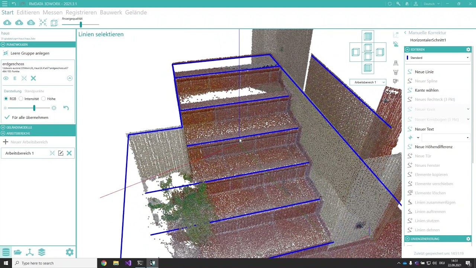Click the key license icon
Screen dimensions: 476x268
click(398, 4)
